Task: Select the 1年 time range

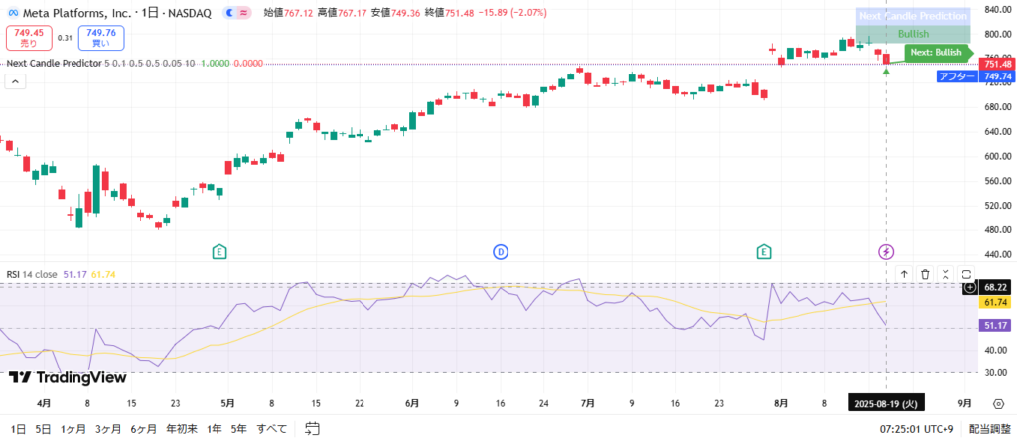Action: pyautogui.click(x=215, y=429)
